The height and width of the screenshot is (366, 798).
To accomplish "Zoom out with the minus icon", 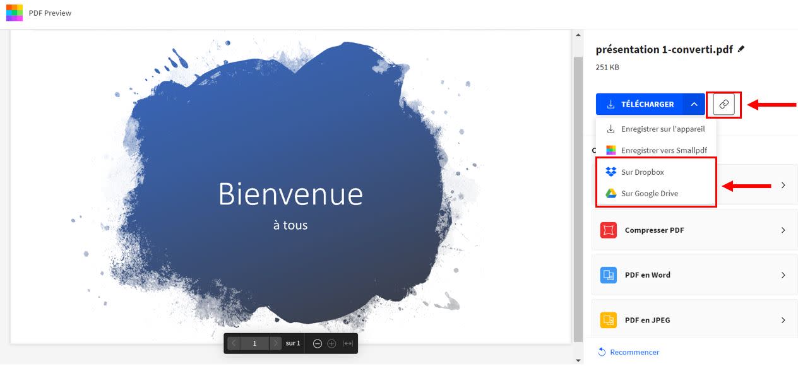I will click(x=318, y=343).
